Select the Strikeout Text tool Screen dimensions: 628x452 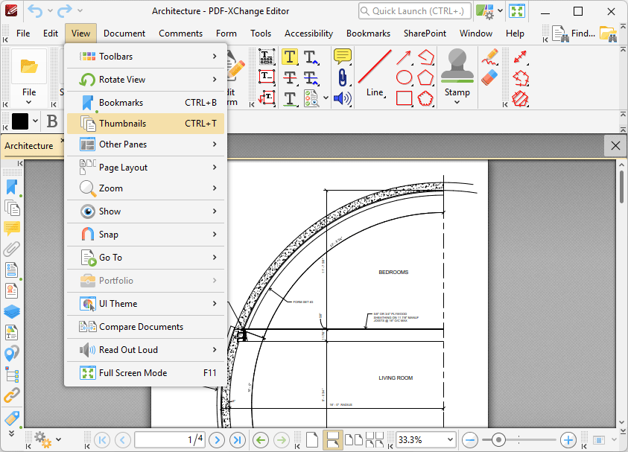(290, 77)
